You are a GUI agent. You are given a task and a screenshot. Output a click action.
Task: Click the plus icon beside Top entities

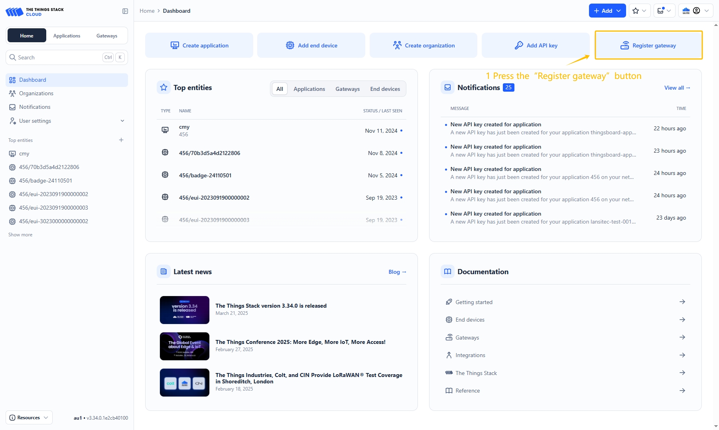(x=121, y=140)
